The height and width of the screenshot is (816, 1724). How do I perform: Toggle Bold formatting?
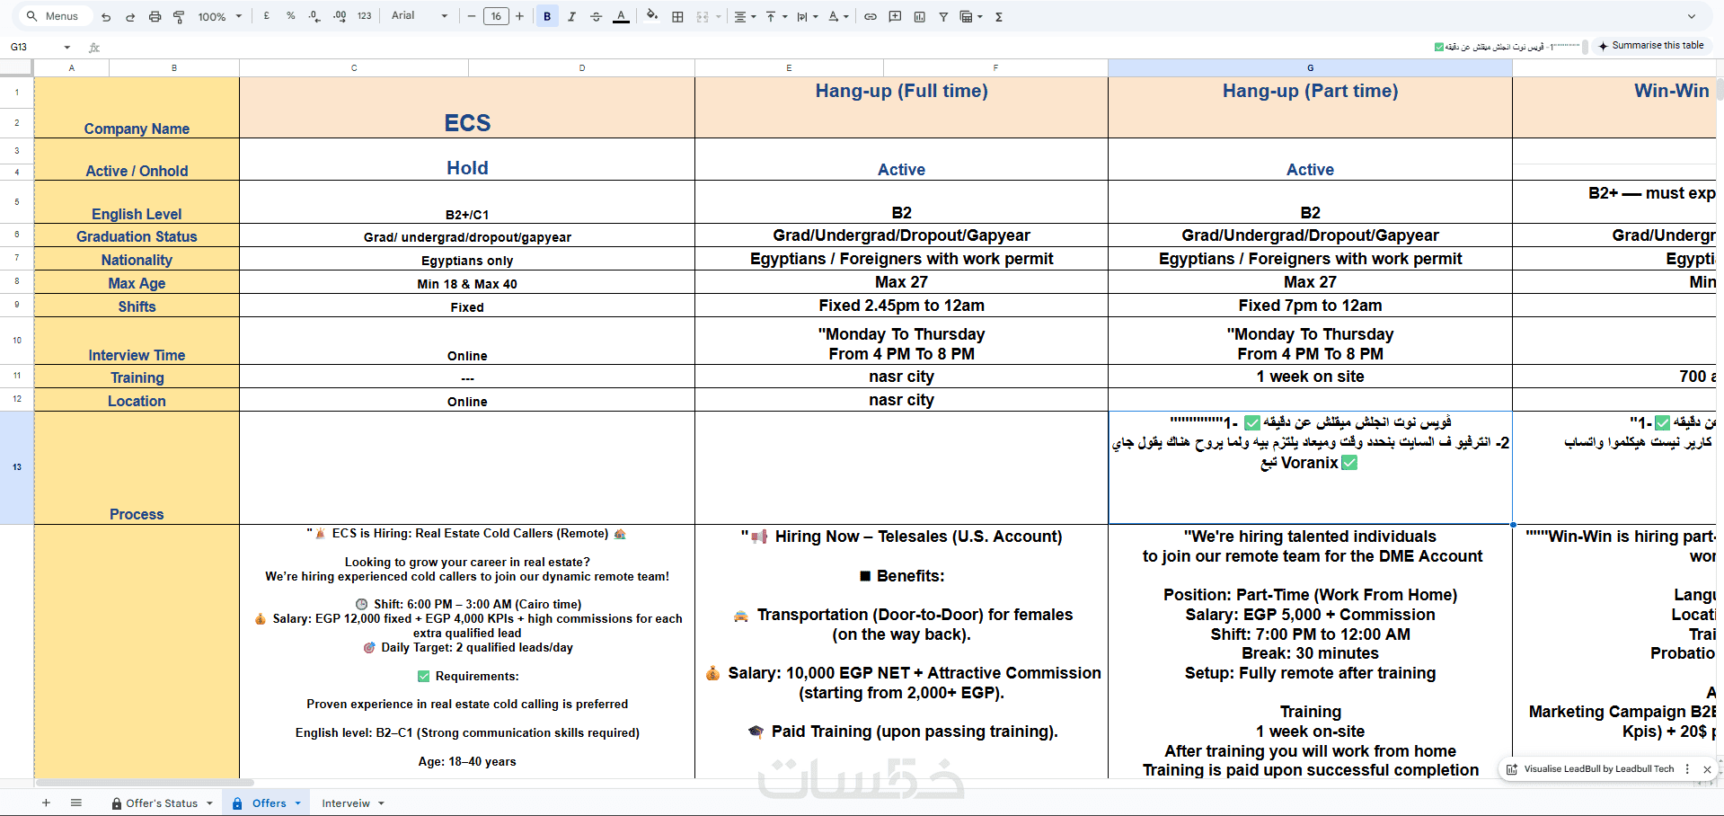[x=547, y=16]
